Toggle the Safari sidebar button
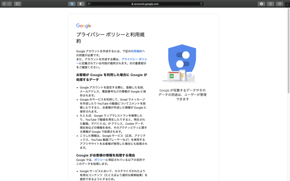This screenshot has width=290, height=181. click(18, 4)
